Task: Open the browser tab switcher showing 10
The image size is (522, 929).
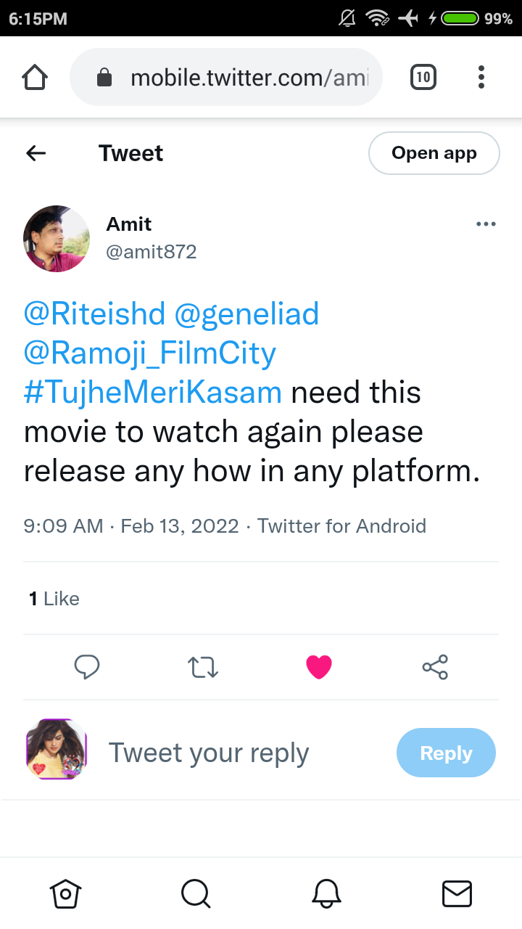Action: click(423, 77)
